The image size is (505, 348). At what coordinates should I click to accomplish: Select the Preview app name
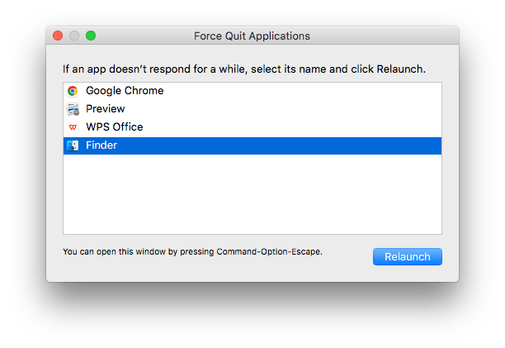coord(106,109)
